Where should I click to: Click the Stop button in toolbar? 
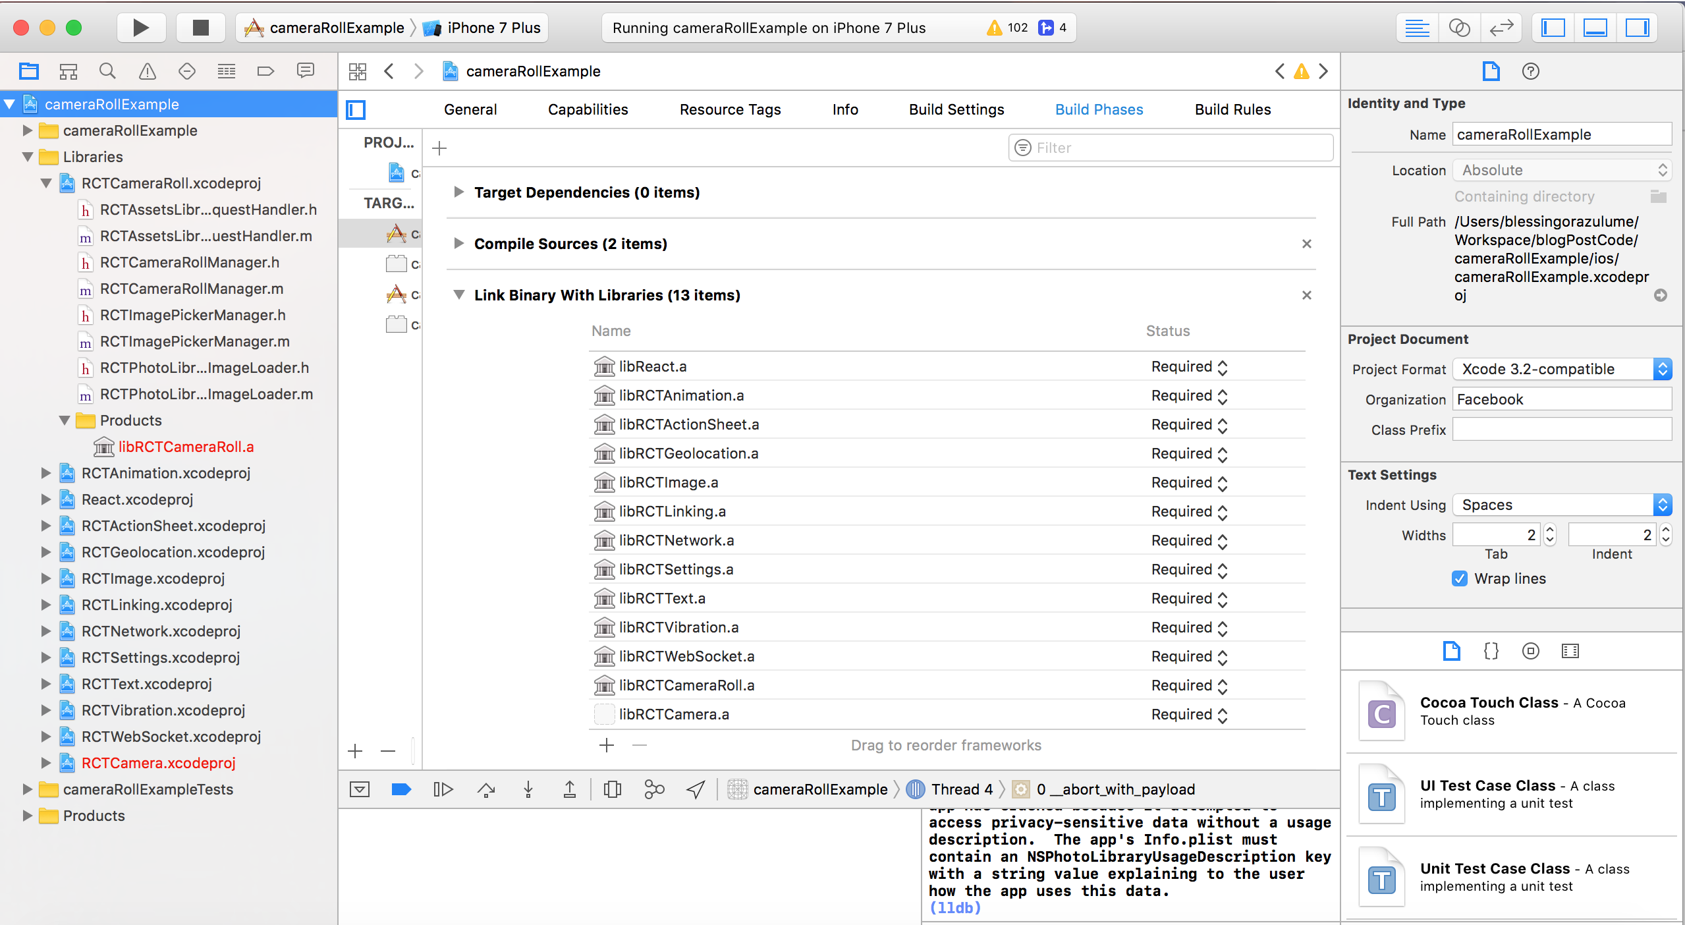200,28
